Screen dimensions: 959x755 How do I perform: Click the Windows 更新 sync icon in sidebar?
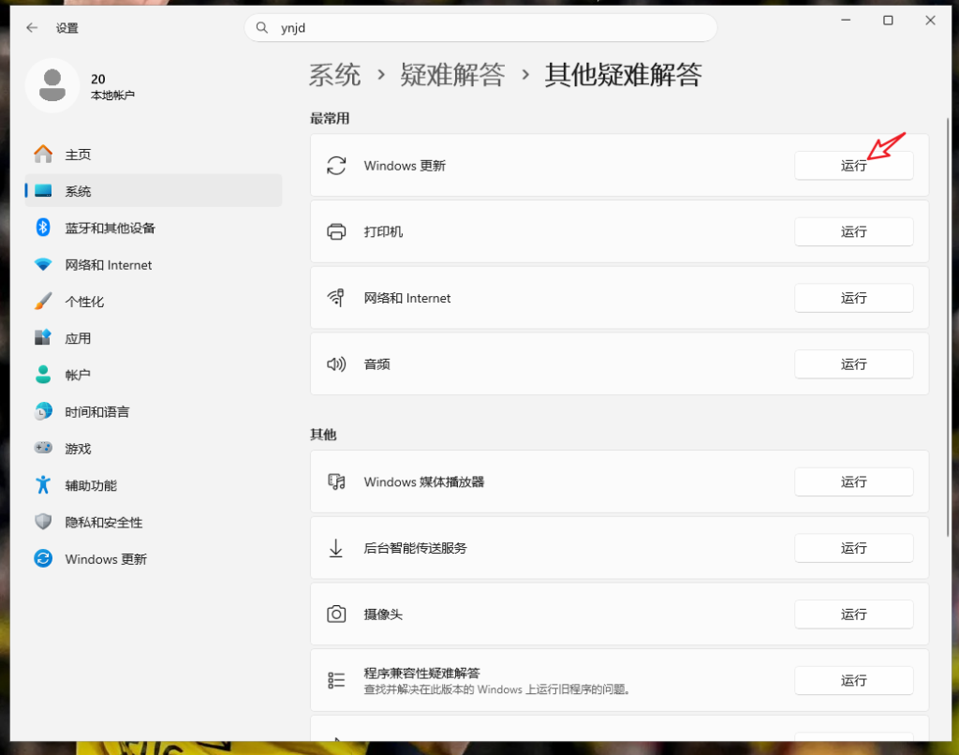[x=43, y=558]
